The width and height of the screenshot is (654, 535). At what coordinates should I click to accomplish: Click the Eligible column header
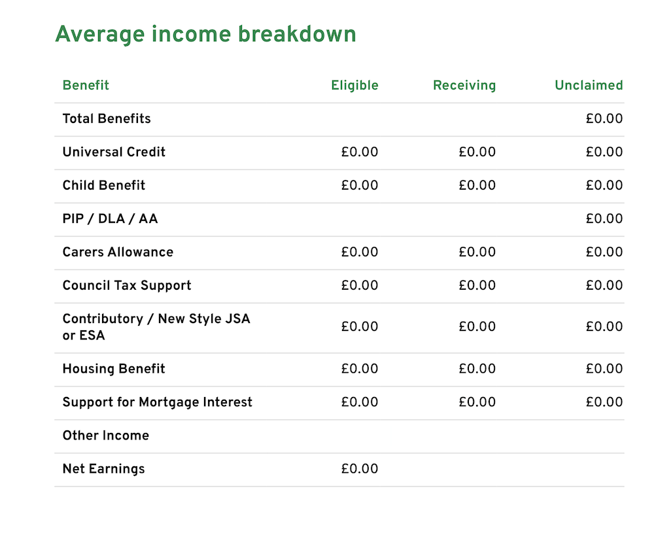(354, 86)
